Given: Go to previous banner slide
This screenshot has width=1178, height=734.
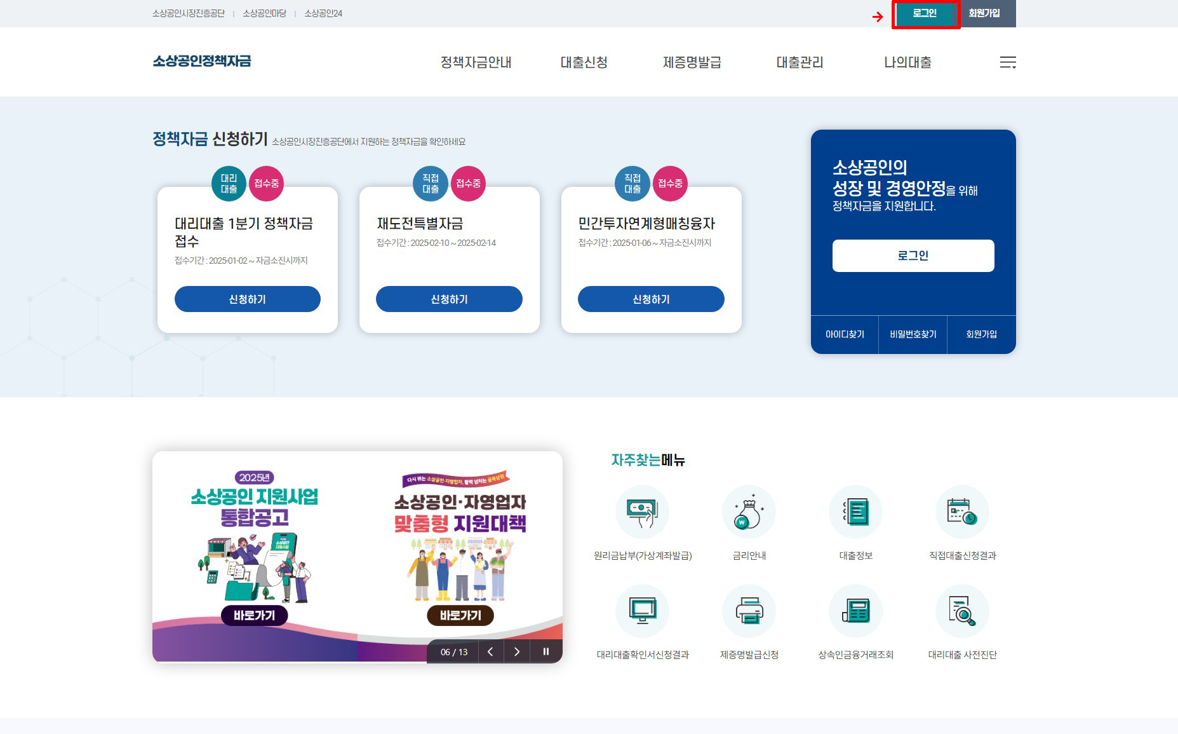Looking at the screenshot, I should (x=490, y=651).
